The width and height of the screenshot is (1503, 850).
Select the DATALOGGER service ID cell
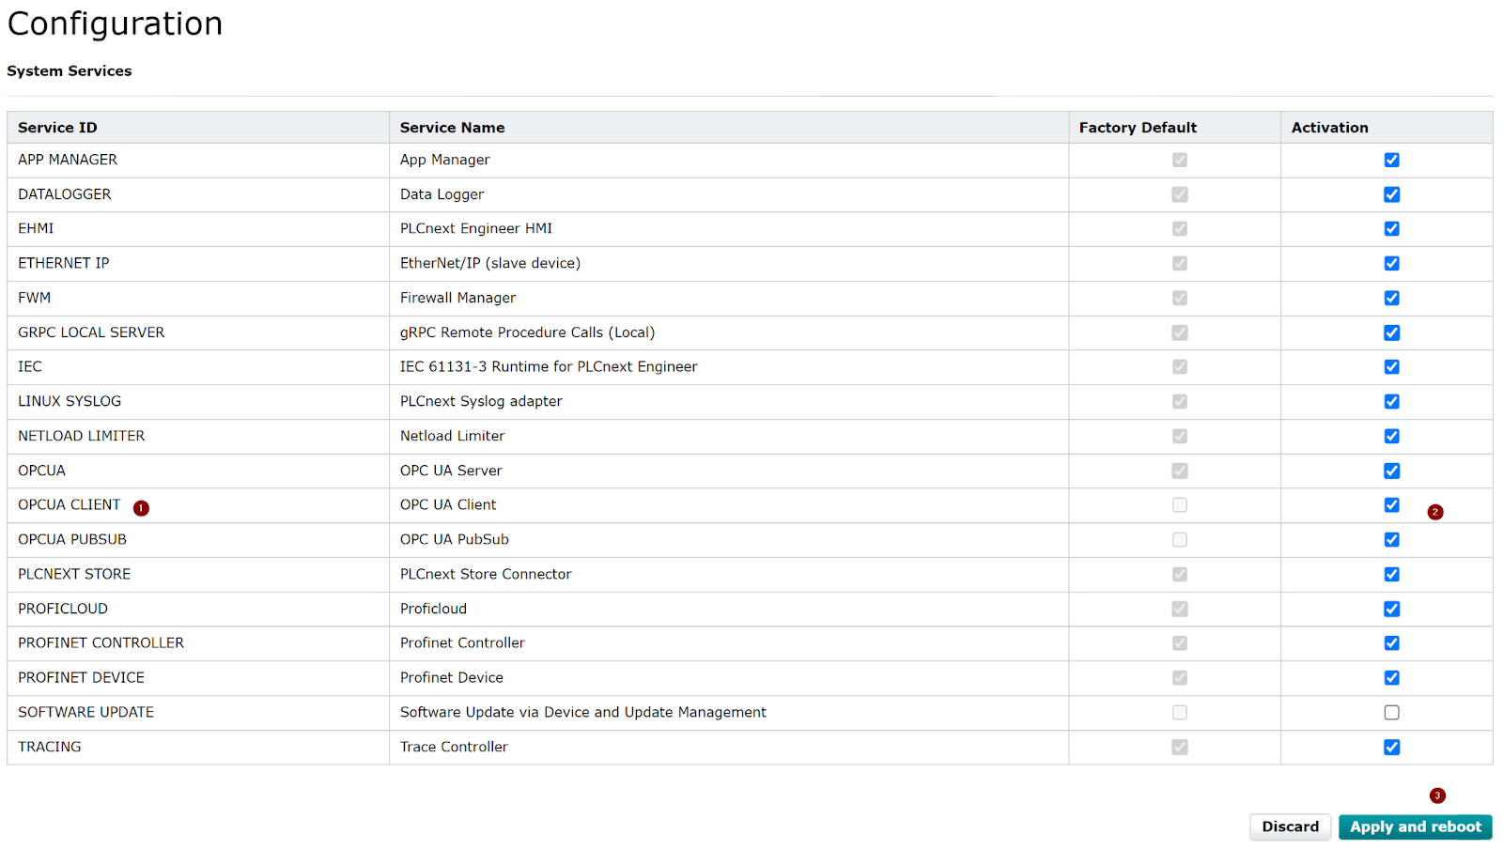coord(198,194)
